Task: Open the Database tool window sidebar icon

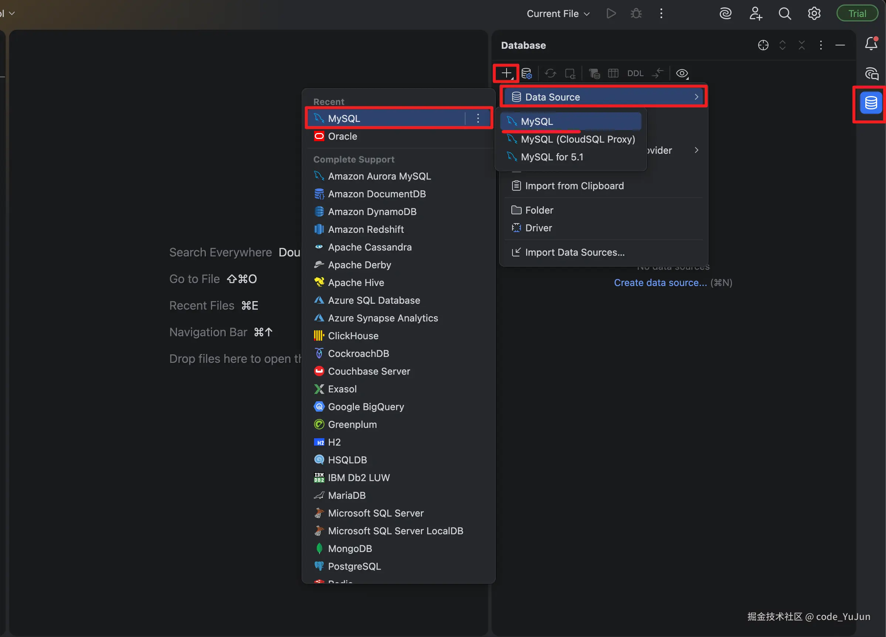Action: click(x=870, y=103)
